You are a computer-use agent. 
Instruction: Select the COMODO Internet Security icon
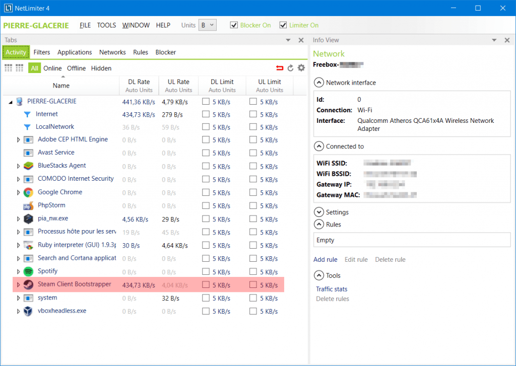click(28, 179)
